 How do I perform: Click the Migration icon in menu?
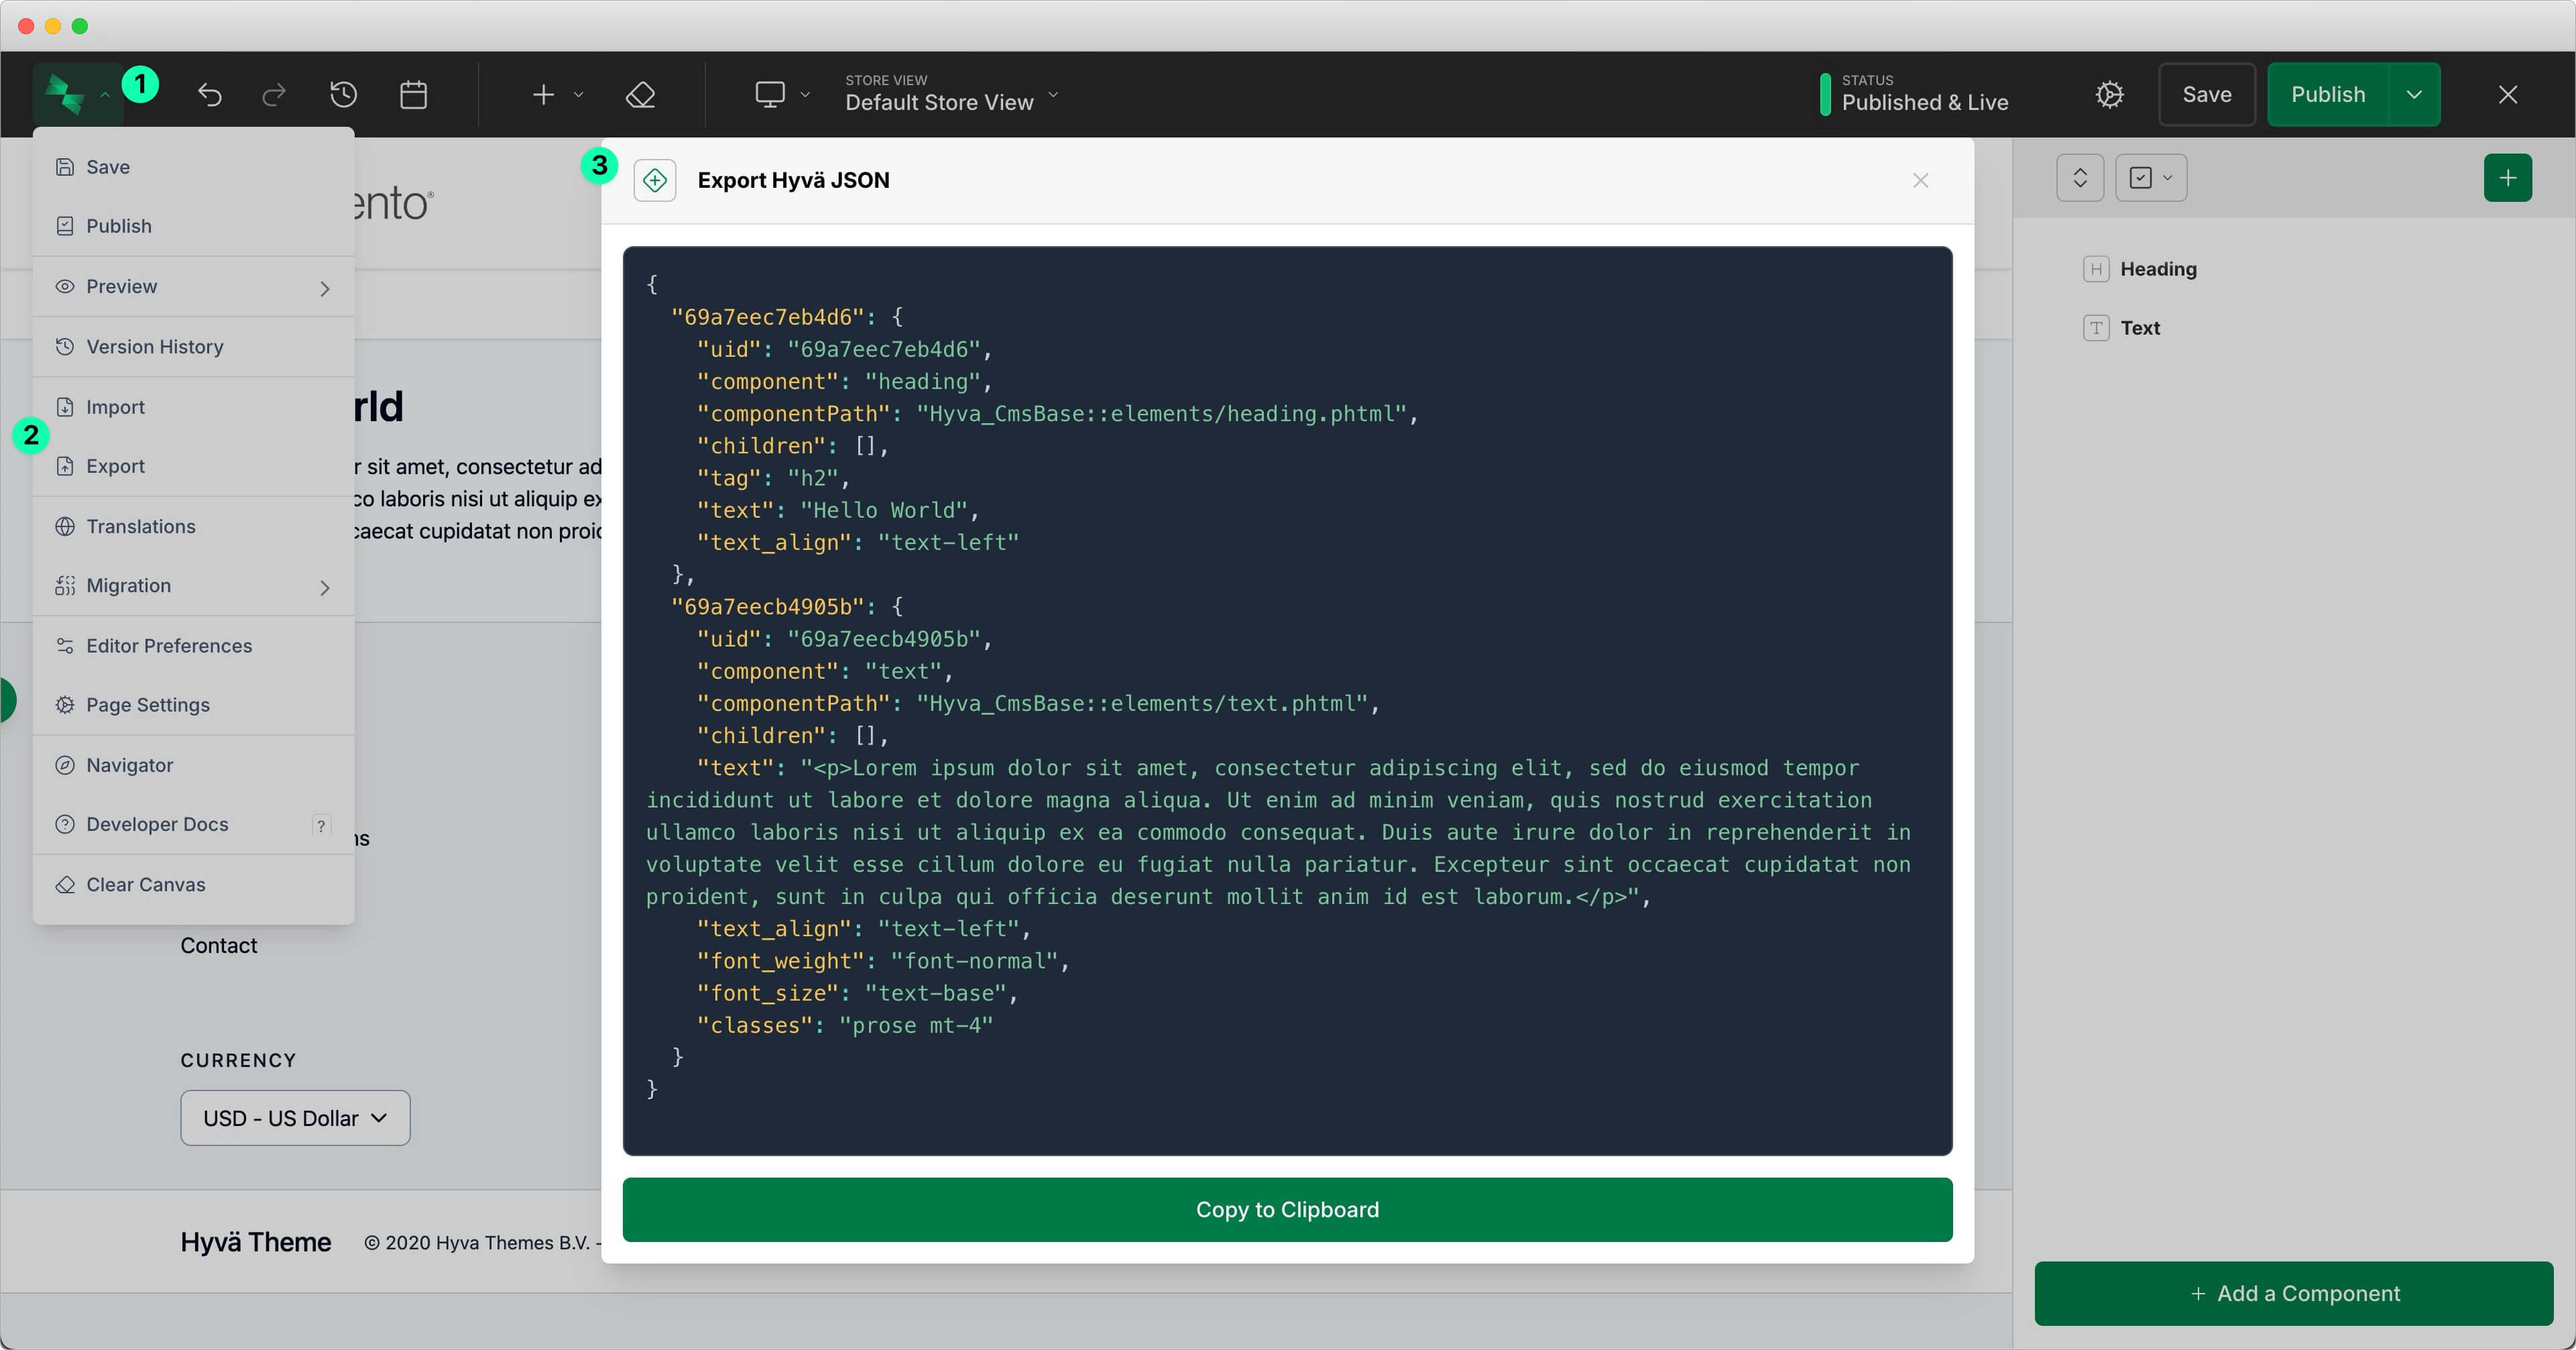(65, 586)
